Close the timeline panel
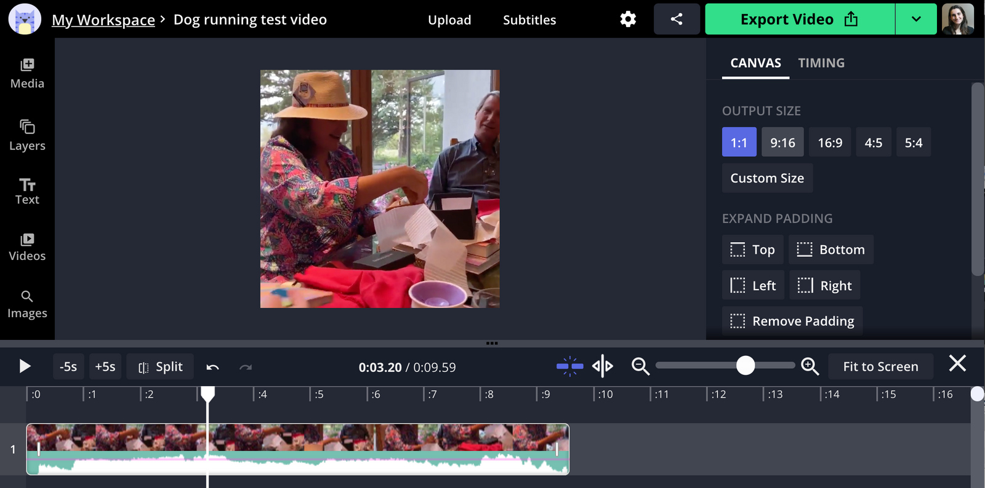Image resolution: width=985 pixels, height=488 pixels. [957, 363]
